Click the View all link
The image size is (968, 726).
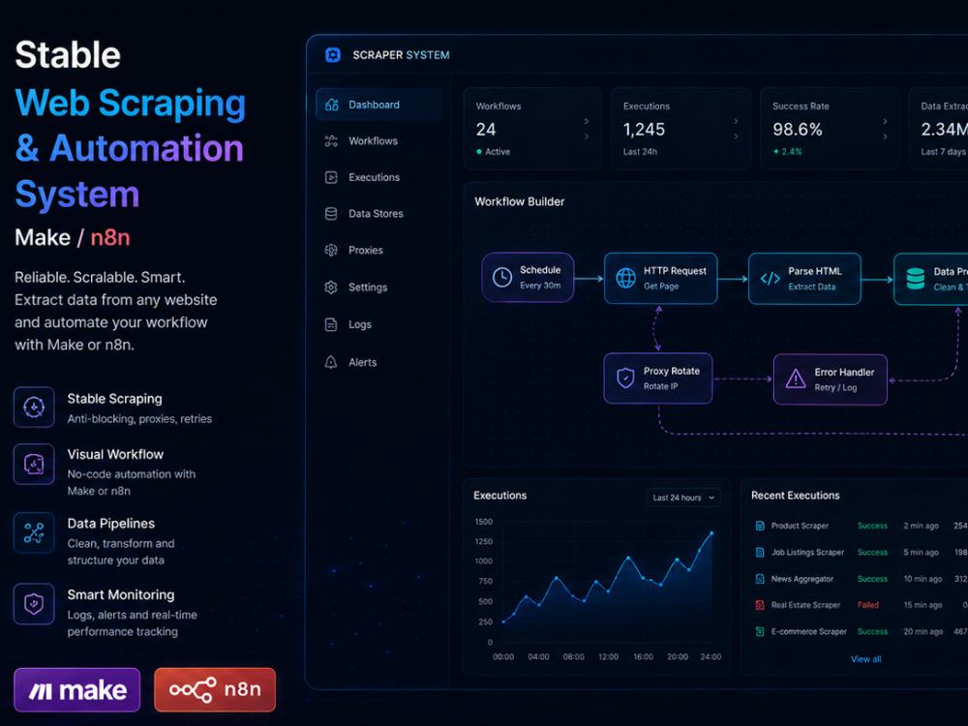coord(865,659)
